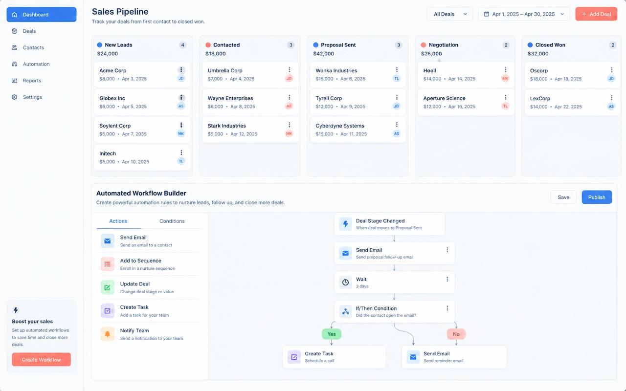Click the Update Deal edit icon

[108, 287]
